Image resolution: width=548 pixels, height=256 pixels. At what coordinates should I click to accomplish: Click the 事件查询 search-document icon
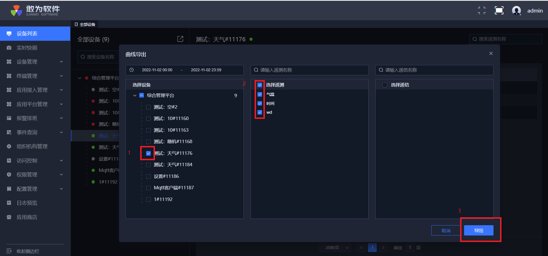[9, 133]
